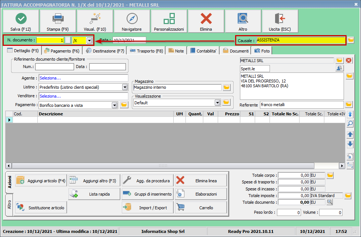Switch to the Pagamento (F6) tab
361x237 pixels.
62,51
